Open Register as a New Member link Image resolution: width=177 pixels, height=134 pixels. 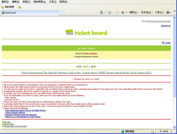[x=23, y=117]
